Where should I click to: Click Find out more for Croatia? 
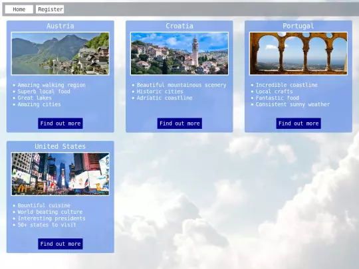pos(179,124)
